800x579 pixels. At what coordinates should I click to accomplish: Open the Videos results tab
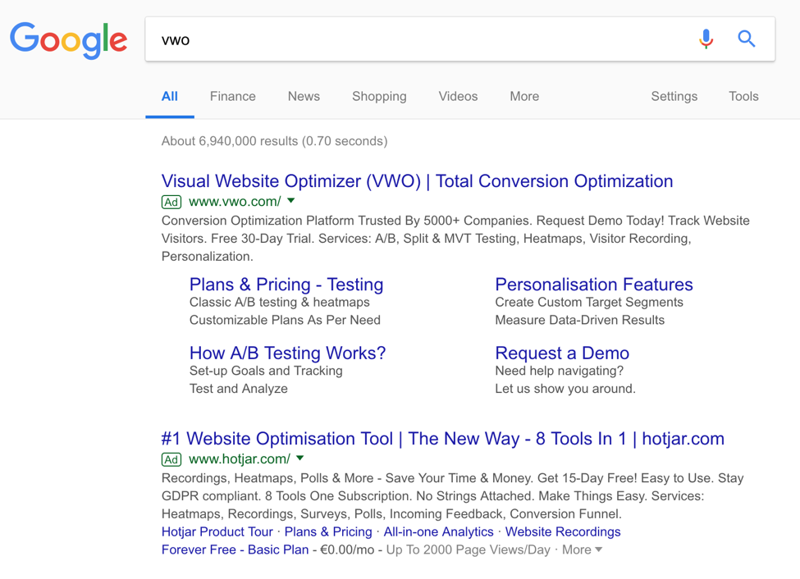[x=458, y=96]
